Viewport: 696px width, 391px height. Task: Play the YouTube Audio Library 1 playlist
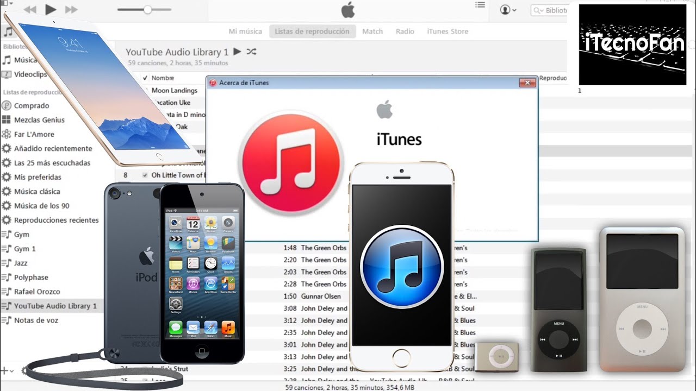[237, 52]
